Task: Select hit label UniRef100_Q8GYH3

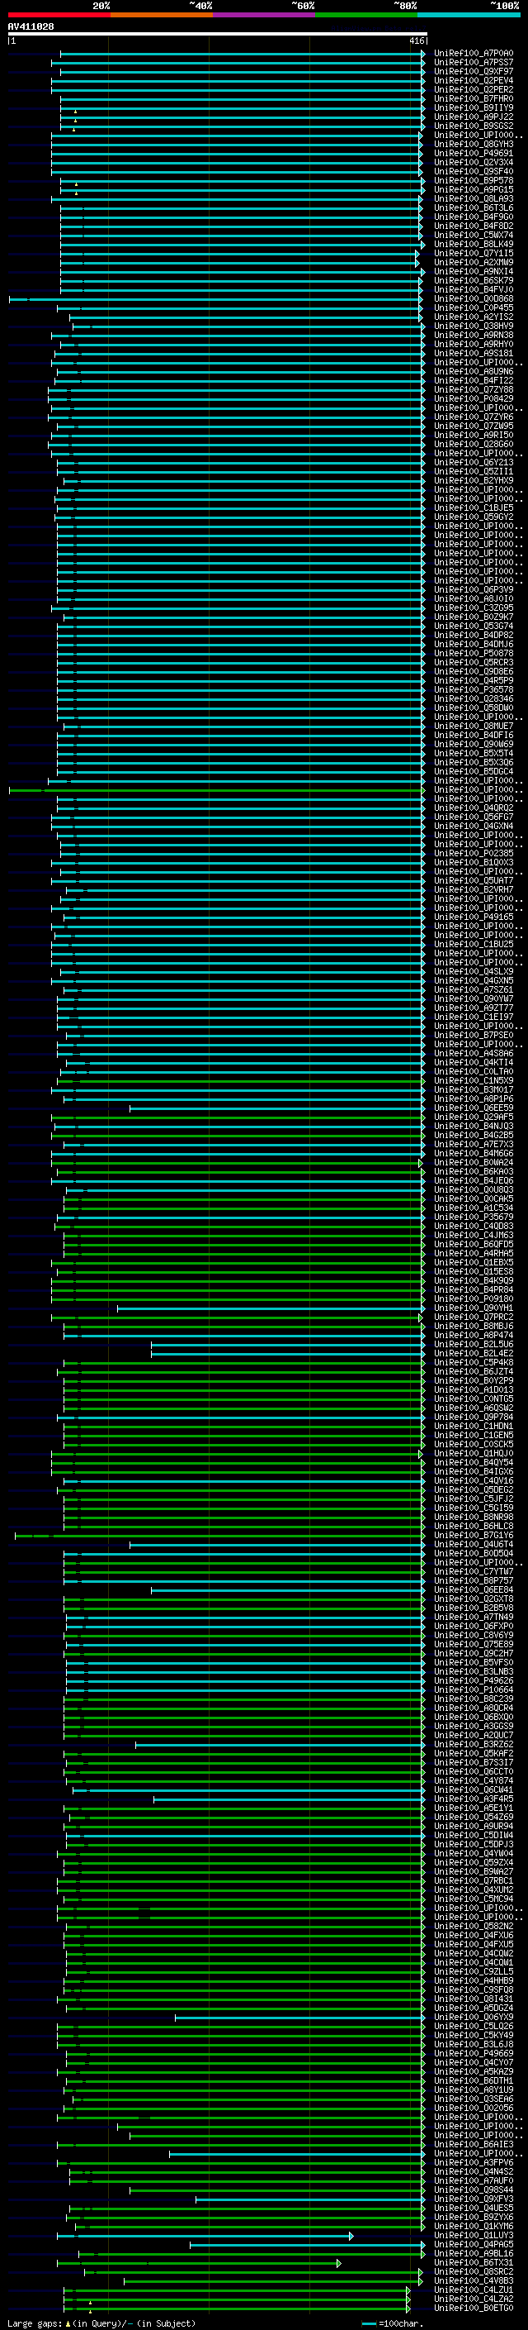Action: 473,144
